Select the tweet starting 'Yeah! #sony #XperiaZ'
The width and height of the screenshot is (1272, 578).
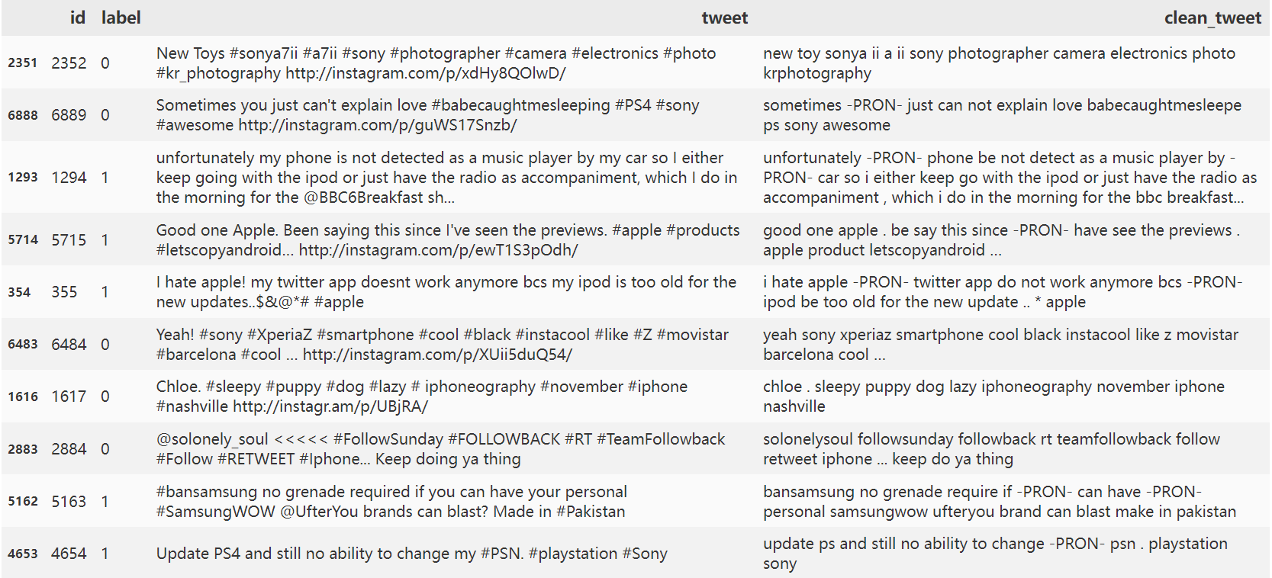[443, 345]
